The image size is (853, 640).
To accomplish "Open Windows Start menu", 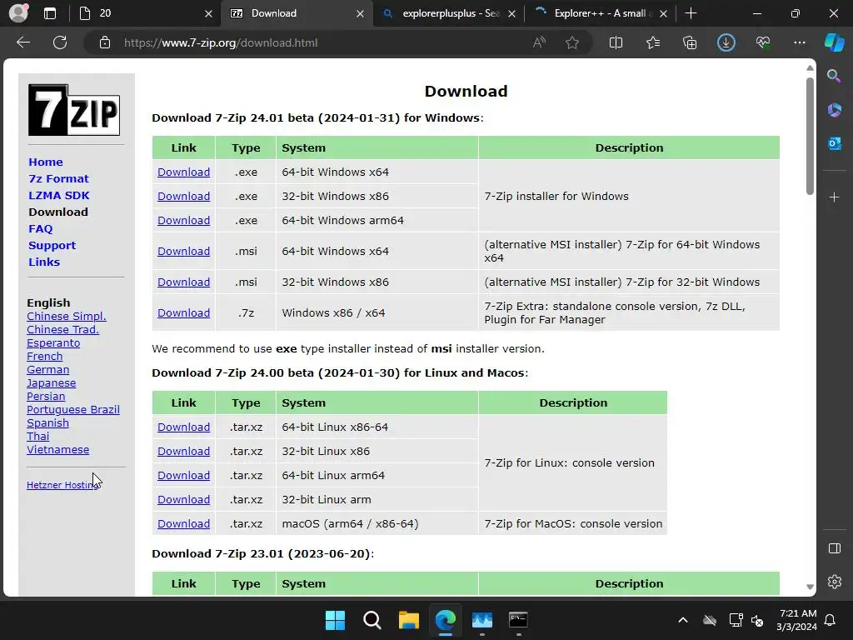I will click(x=335, y=620).
